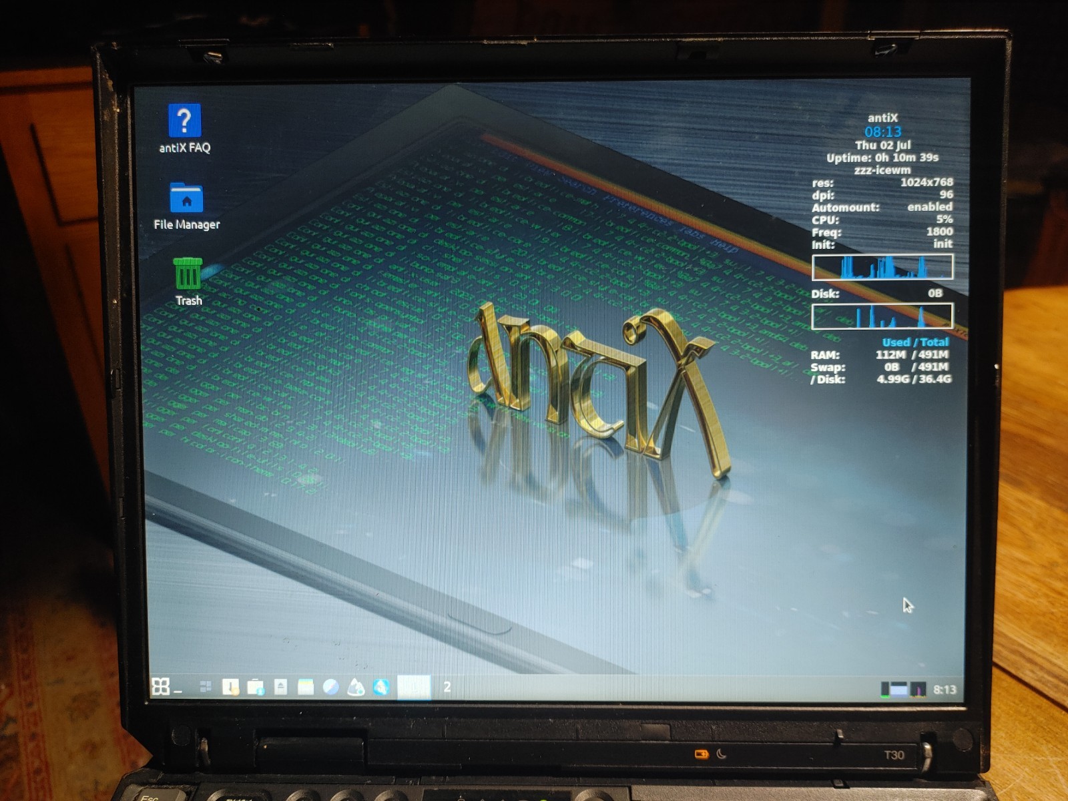Image resolution: width=1068 pixels, height=801 pixels.
Task: Click the RAM value '112M / 491M'
Action: (912, 354)
